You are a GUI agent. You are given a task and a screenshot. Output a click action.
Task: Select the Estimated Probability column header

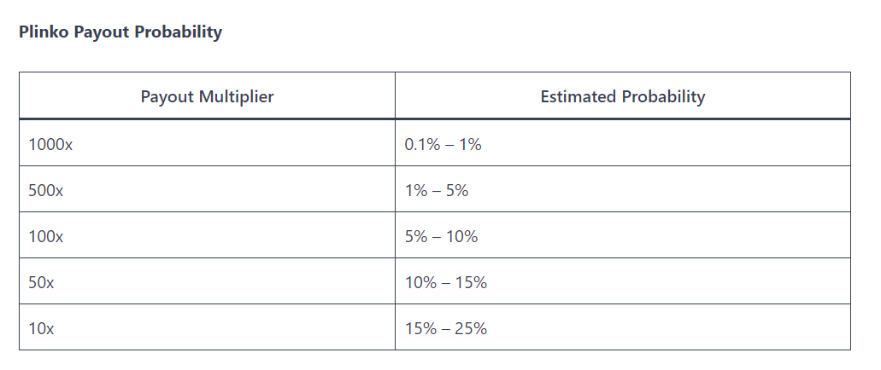tap(623, 95)
